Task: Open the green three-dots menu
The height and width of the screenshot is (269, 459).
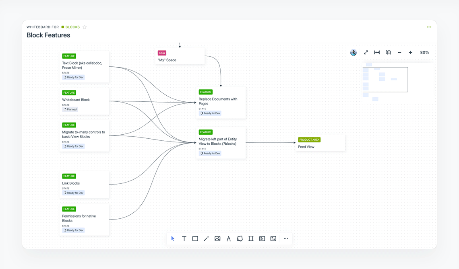Action: [429, 27]
